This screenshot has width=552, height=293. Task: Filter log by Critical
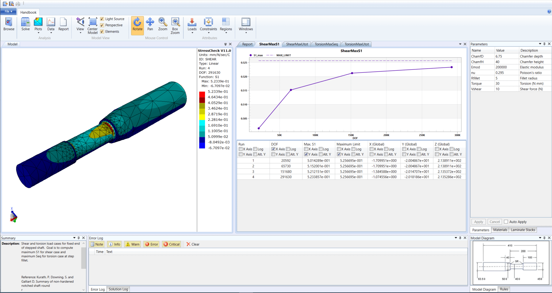171,244
